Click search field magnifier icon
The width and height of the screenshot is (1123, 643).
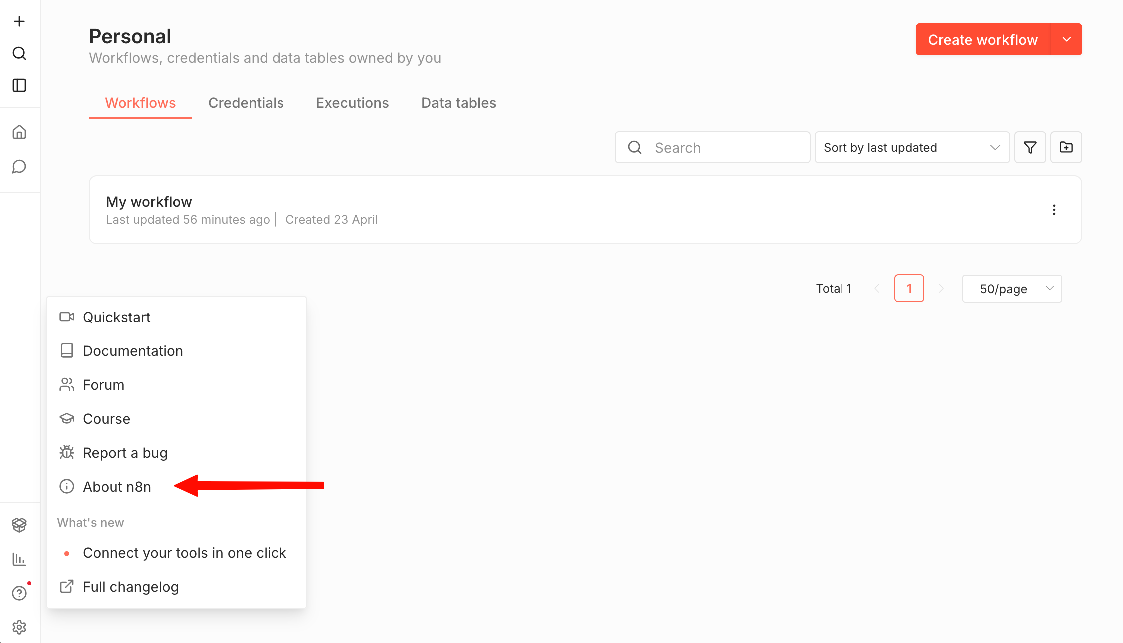click(635, 147)
